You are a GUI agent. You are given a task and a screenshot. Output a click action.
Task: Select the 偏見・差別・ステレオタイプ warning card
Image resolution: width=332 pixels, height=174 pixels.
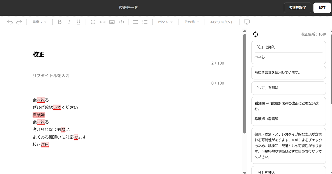tap(289, 146)
